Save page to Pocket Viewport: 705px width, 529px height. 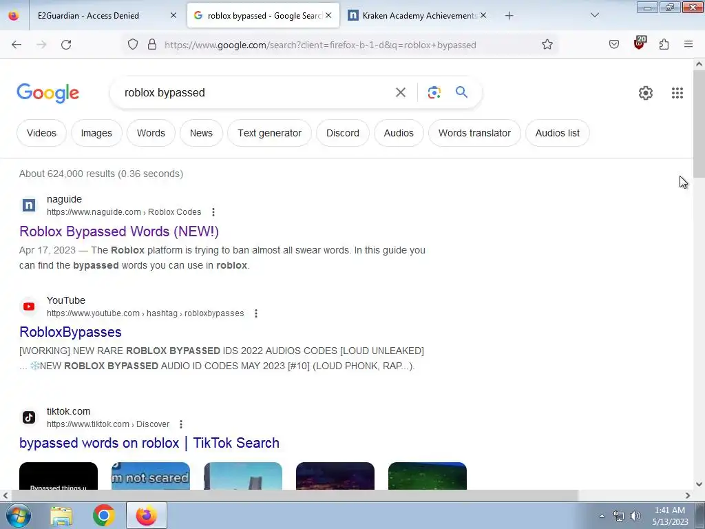tap(614, 45)
